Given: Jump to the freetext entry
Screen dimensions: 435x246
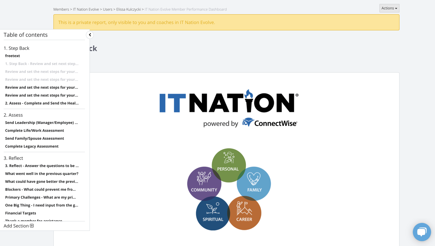Looking at the screenshot, I should point(12,56).
